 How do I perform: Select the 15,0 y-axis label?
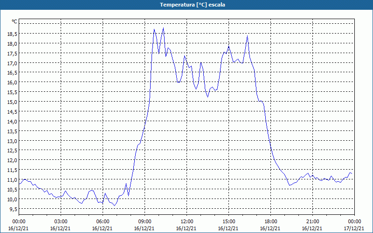point(13,102)
